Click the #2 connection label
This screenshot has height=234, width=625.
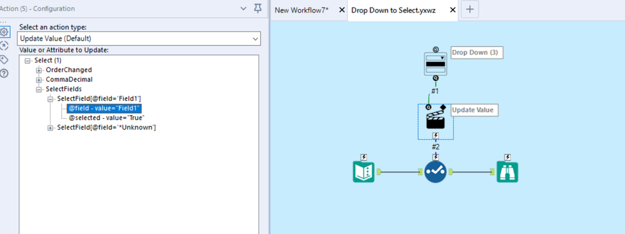[x=435, y=147]
